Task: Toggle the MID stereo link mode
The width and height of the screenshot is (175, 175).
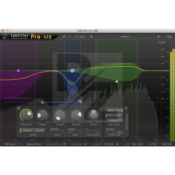Action: (120, 133)
